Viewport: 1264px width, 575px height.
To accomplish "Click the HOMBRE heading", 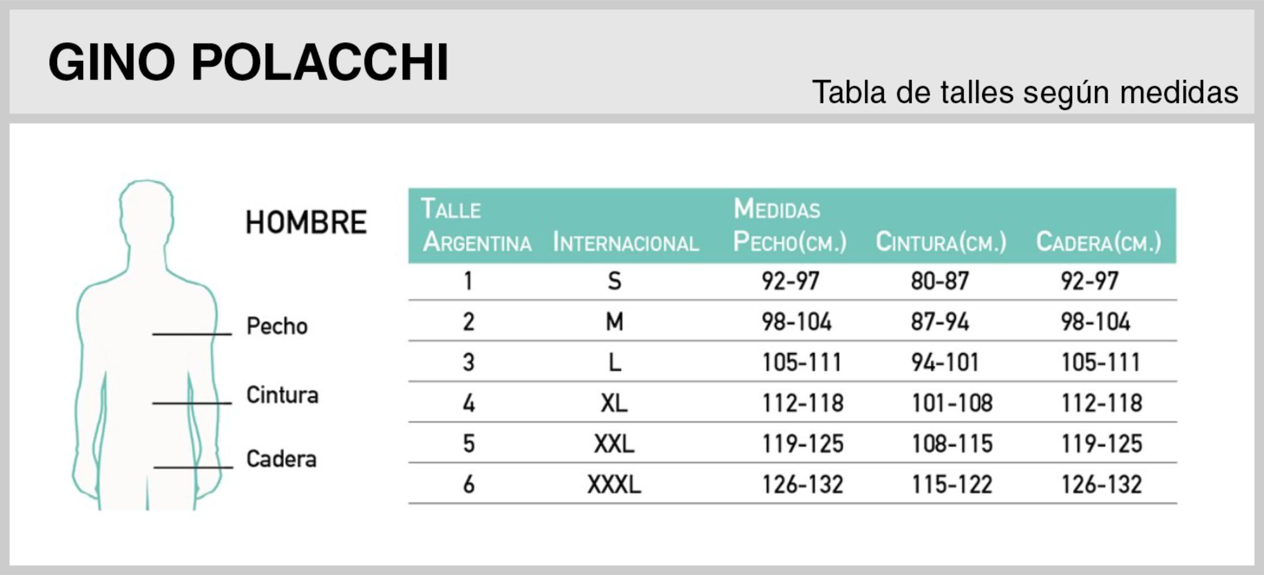I will [306, 222].
